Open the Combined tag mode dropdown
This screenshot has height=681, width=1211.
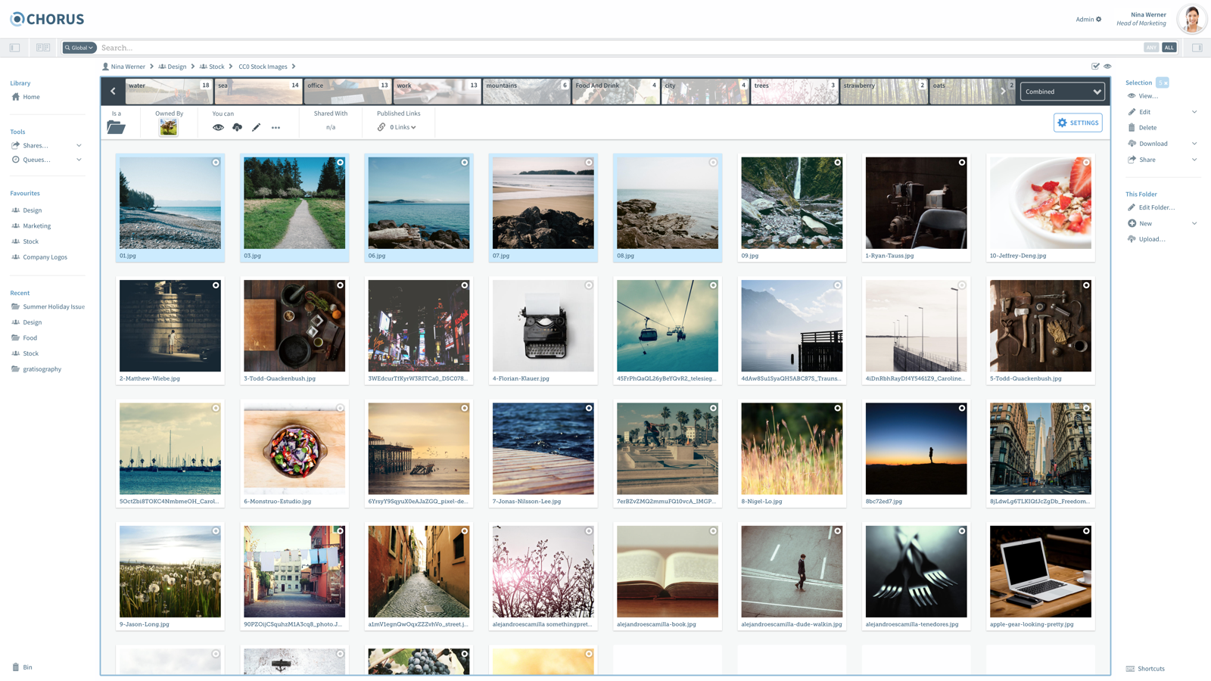point(1062,92)
